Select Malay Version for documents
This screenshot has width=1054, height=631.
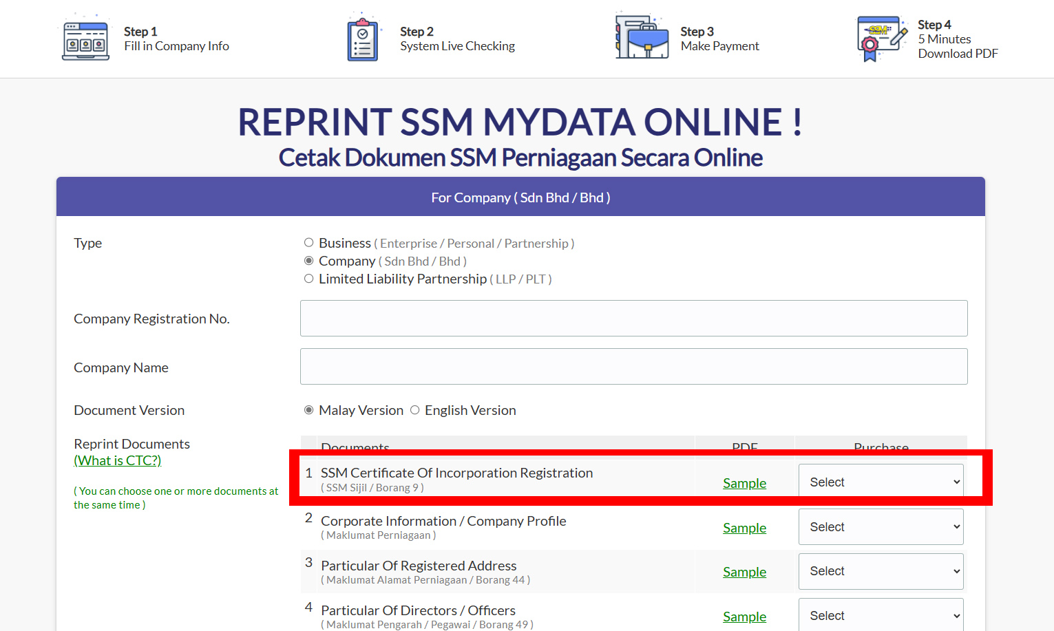tap(309, 410)
